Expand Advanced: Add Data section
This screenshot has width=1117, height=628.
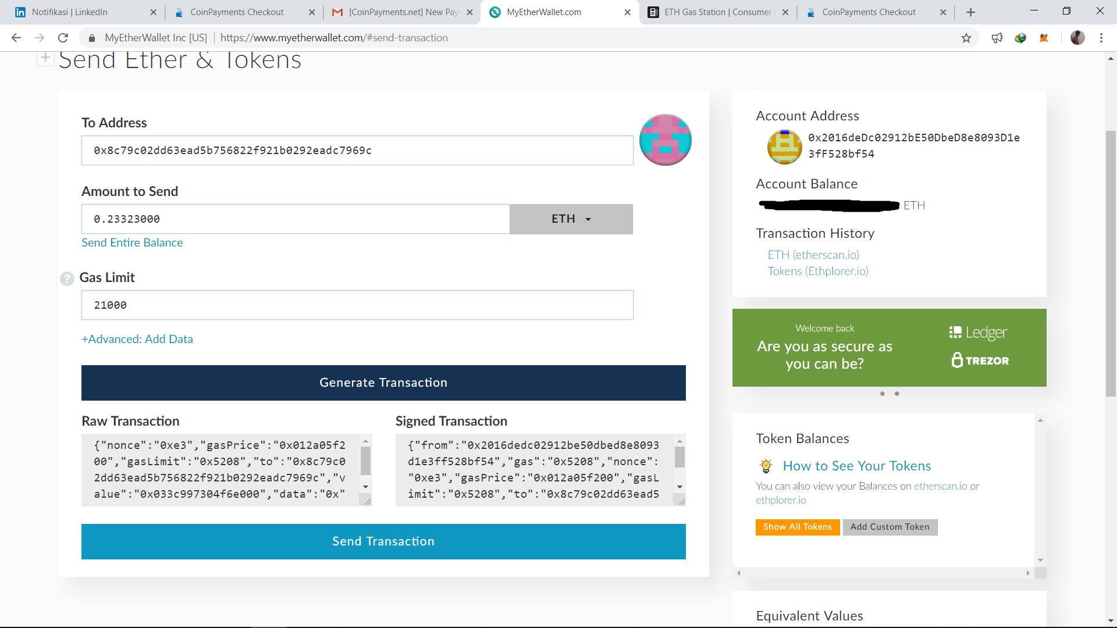point(137,339)
